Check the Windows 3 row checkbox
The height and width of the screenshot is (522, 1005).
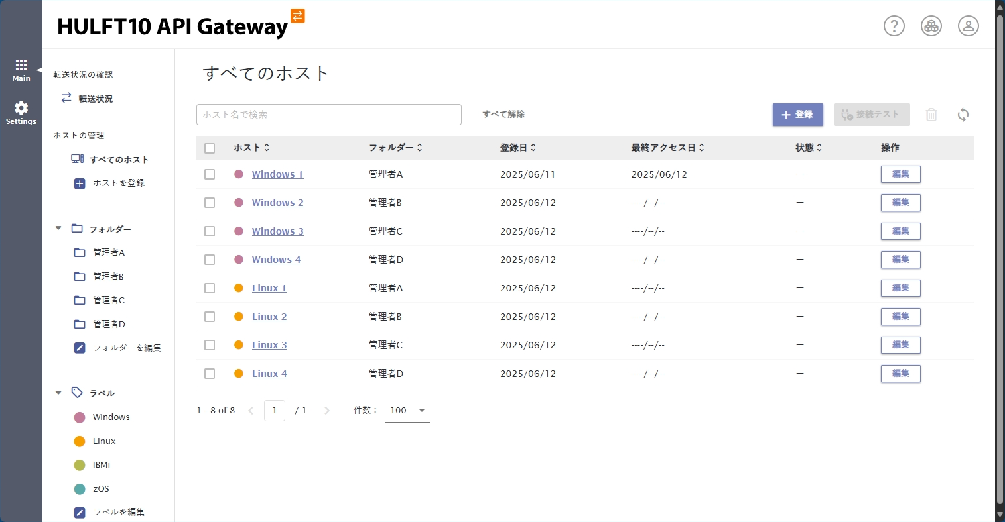(210, 231)
